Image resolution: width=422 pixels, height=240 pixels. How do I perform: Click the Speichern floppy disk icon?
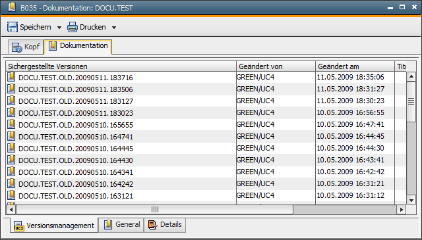point(13,27)
